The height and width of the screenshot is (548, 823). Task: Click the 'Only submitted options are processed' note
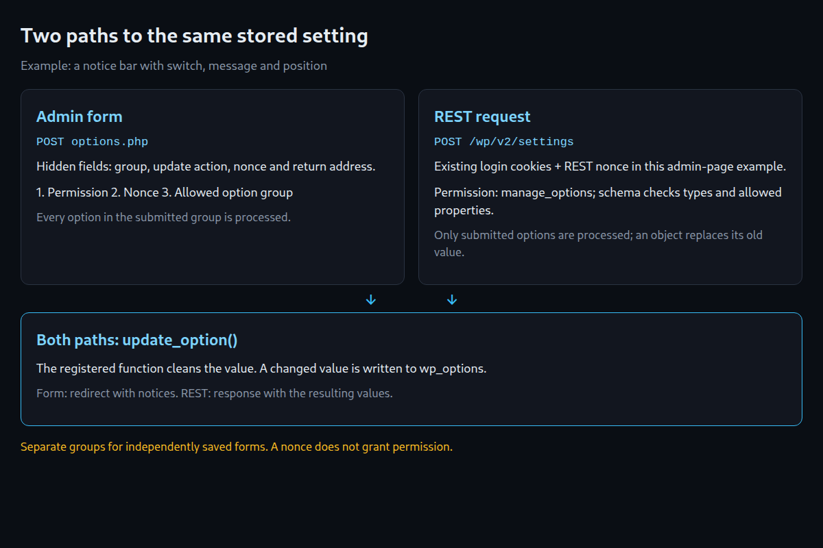tap(598, 243)
